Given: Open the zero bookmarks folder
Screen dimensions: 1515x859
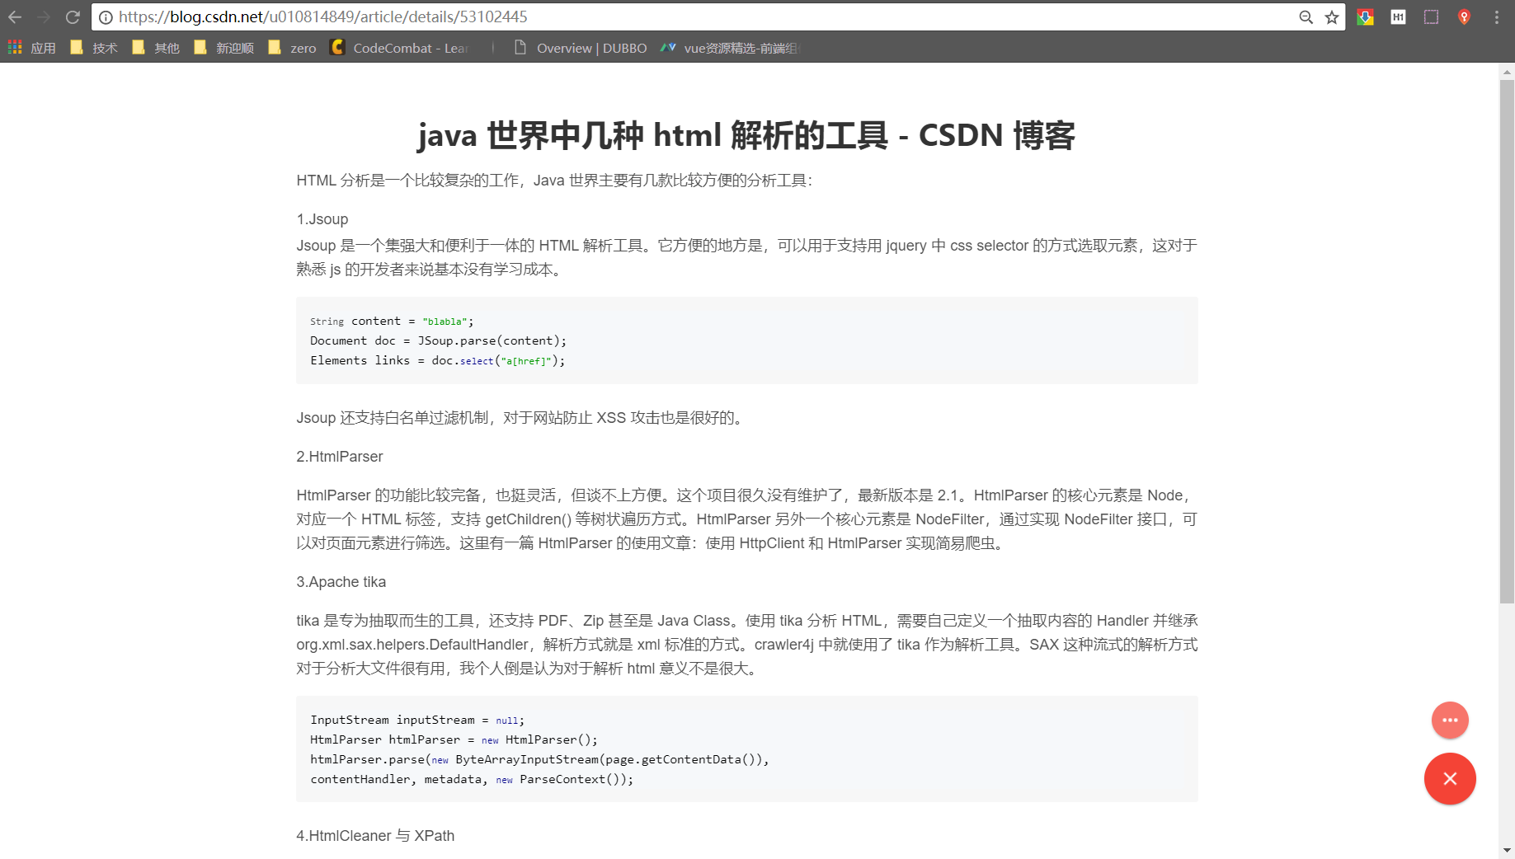Looking at the screenshot, I should click(293, 48).
